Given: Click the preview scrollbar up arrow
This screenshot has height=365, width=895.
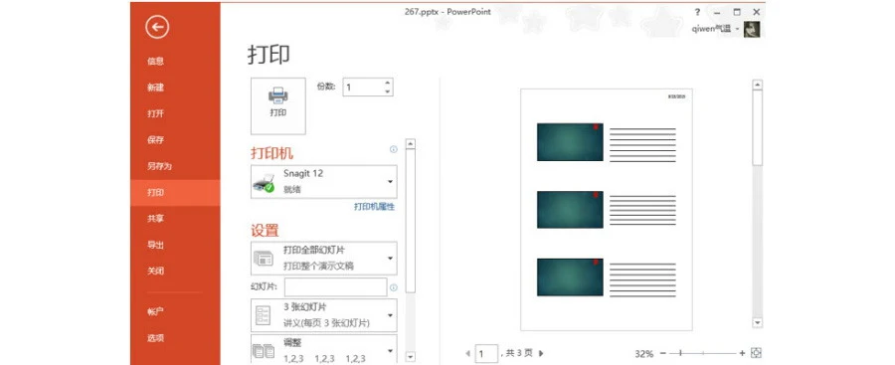Looking at the screenshot, I should [757, 86].
